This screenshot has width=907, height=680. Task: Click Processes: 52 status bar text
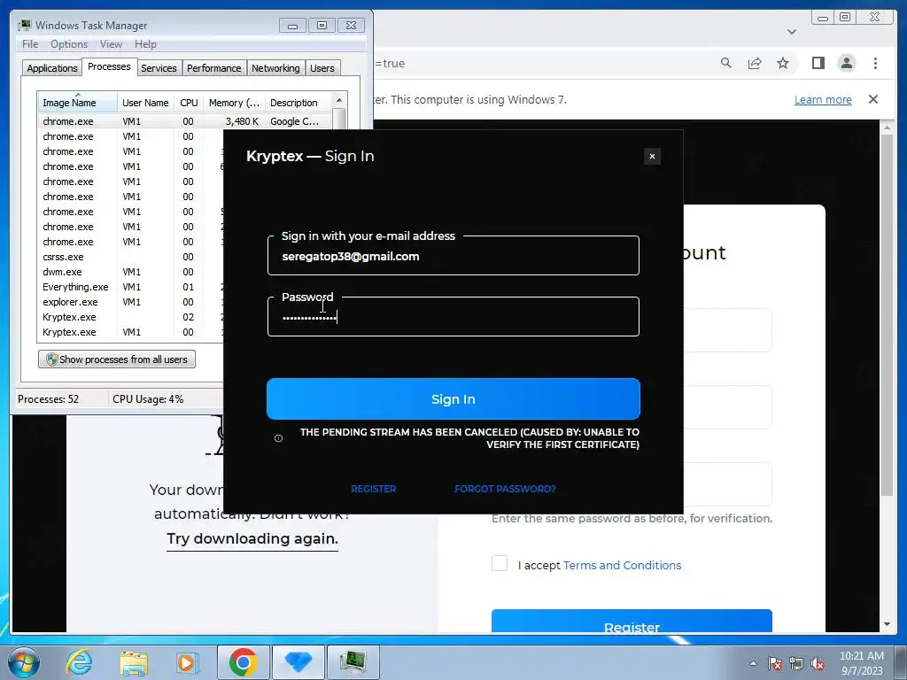coord(48,399)
